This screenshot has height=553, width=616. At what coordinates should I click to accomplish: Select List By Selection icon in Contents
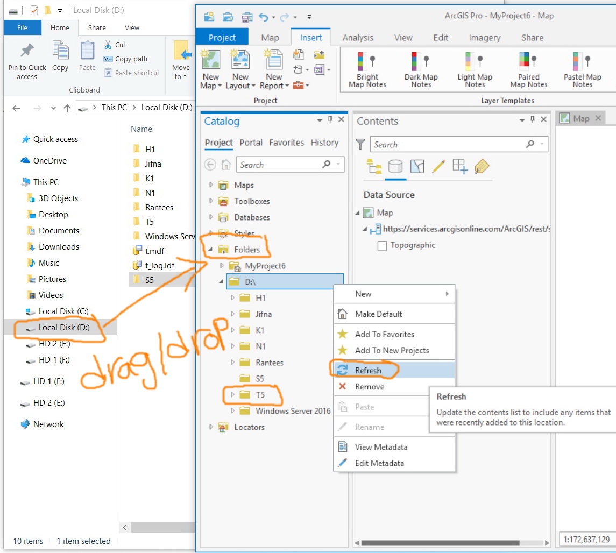[417, 167]
